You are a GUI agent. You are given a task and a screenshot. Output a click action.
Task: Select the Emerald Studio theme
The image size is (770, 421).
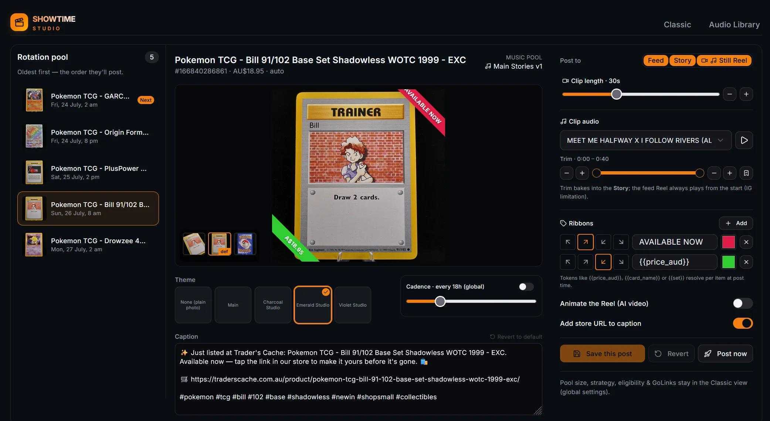coord(313,305)
